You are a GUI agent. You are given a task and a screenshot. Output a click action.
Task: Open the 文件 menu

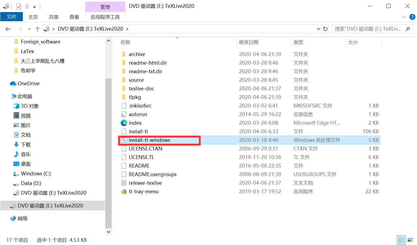[12, 17]
